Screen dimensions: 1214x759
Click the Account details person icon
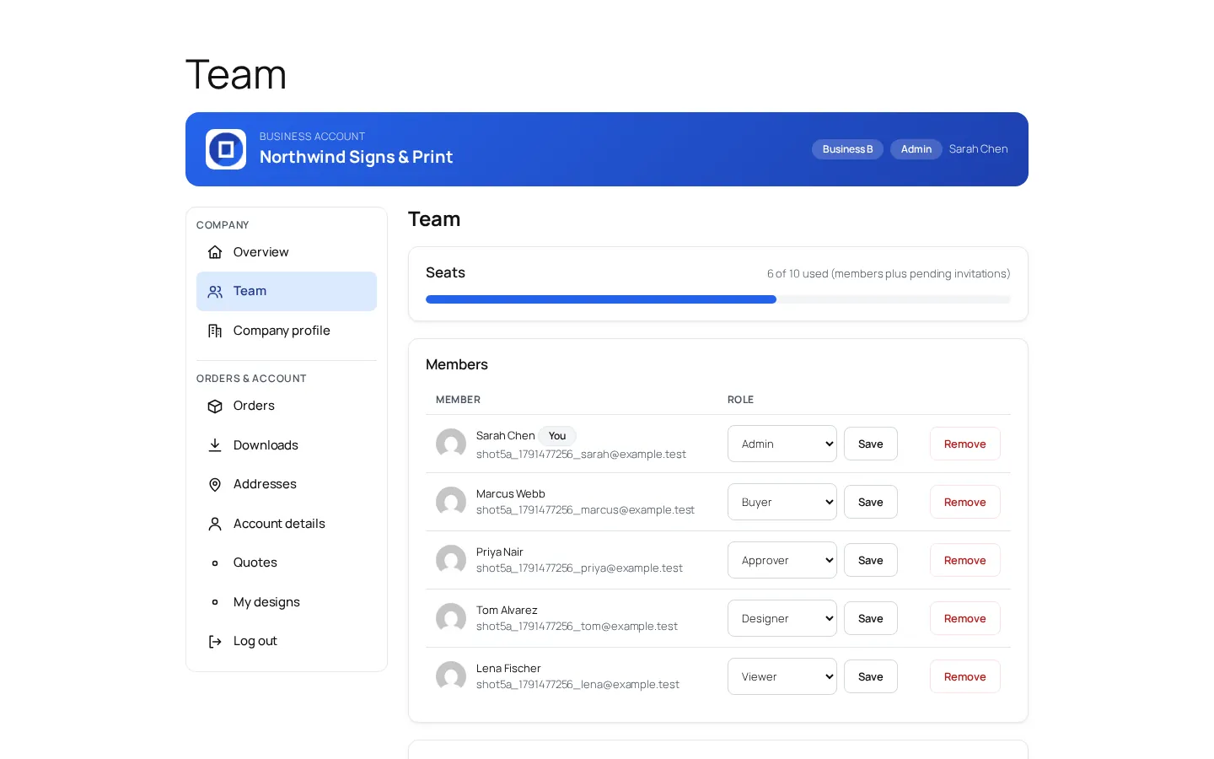[215, 524]
